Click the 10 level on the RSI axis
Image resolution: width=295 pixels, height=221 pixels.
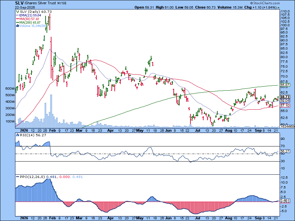click(283, 168)
